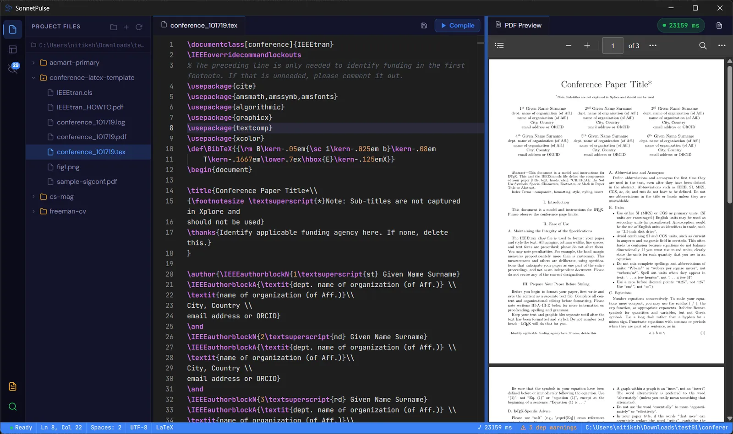Open the Project Files sidebar icon
The height and width of the screenshot is (434, 733).
pos(13,30)
